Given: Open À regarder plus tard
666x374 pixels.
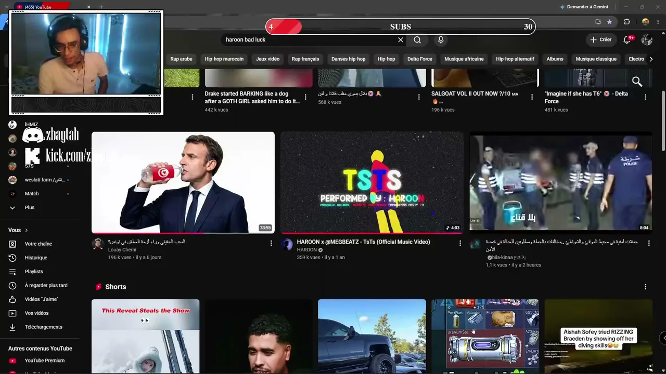Looking at the screenshot, I should click(46, 285).
